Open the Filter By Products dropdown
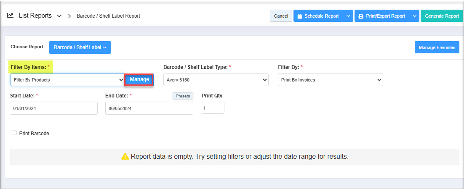 (67, 80)
